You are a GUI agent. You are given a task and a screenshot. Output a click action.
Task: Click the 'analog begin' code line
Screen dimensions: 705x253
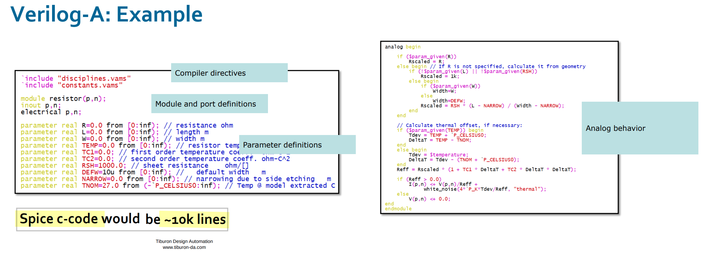[403, 47]
